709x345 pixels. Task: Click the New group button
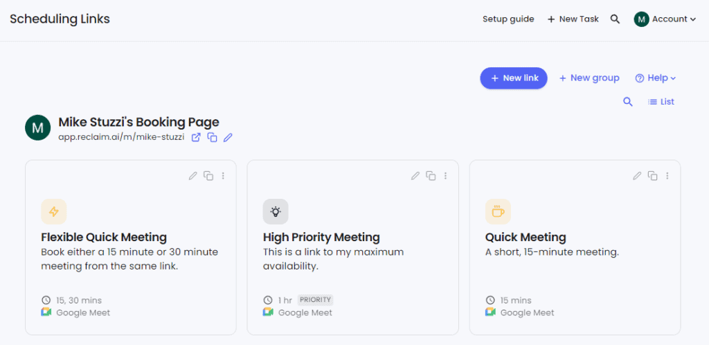pos(589,78)
